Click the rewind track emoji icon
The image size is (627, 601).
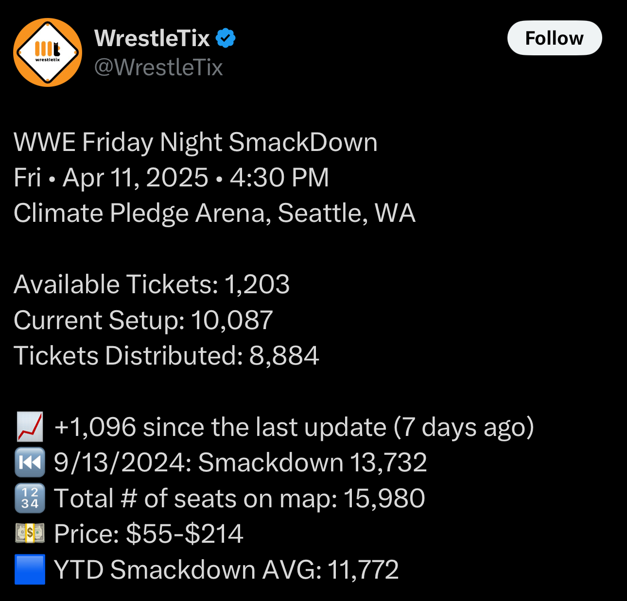point(30,462)
